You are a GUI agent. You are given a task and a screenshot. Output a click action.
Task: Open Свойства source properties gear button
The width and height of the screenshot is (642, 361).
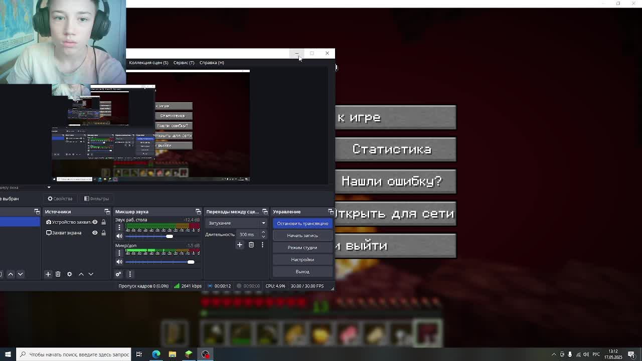[x=60, y=199]
